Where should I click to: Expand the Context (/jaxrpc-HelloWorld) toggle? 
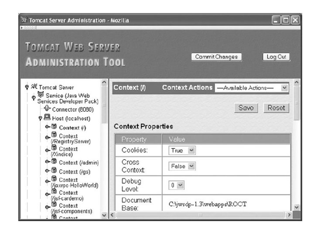point(48,181)
